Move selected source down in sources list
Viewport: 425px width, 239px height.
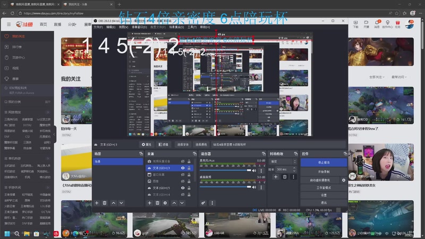[x=182, y=203]
